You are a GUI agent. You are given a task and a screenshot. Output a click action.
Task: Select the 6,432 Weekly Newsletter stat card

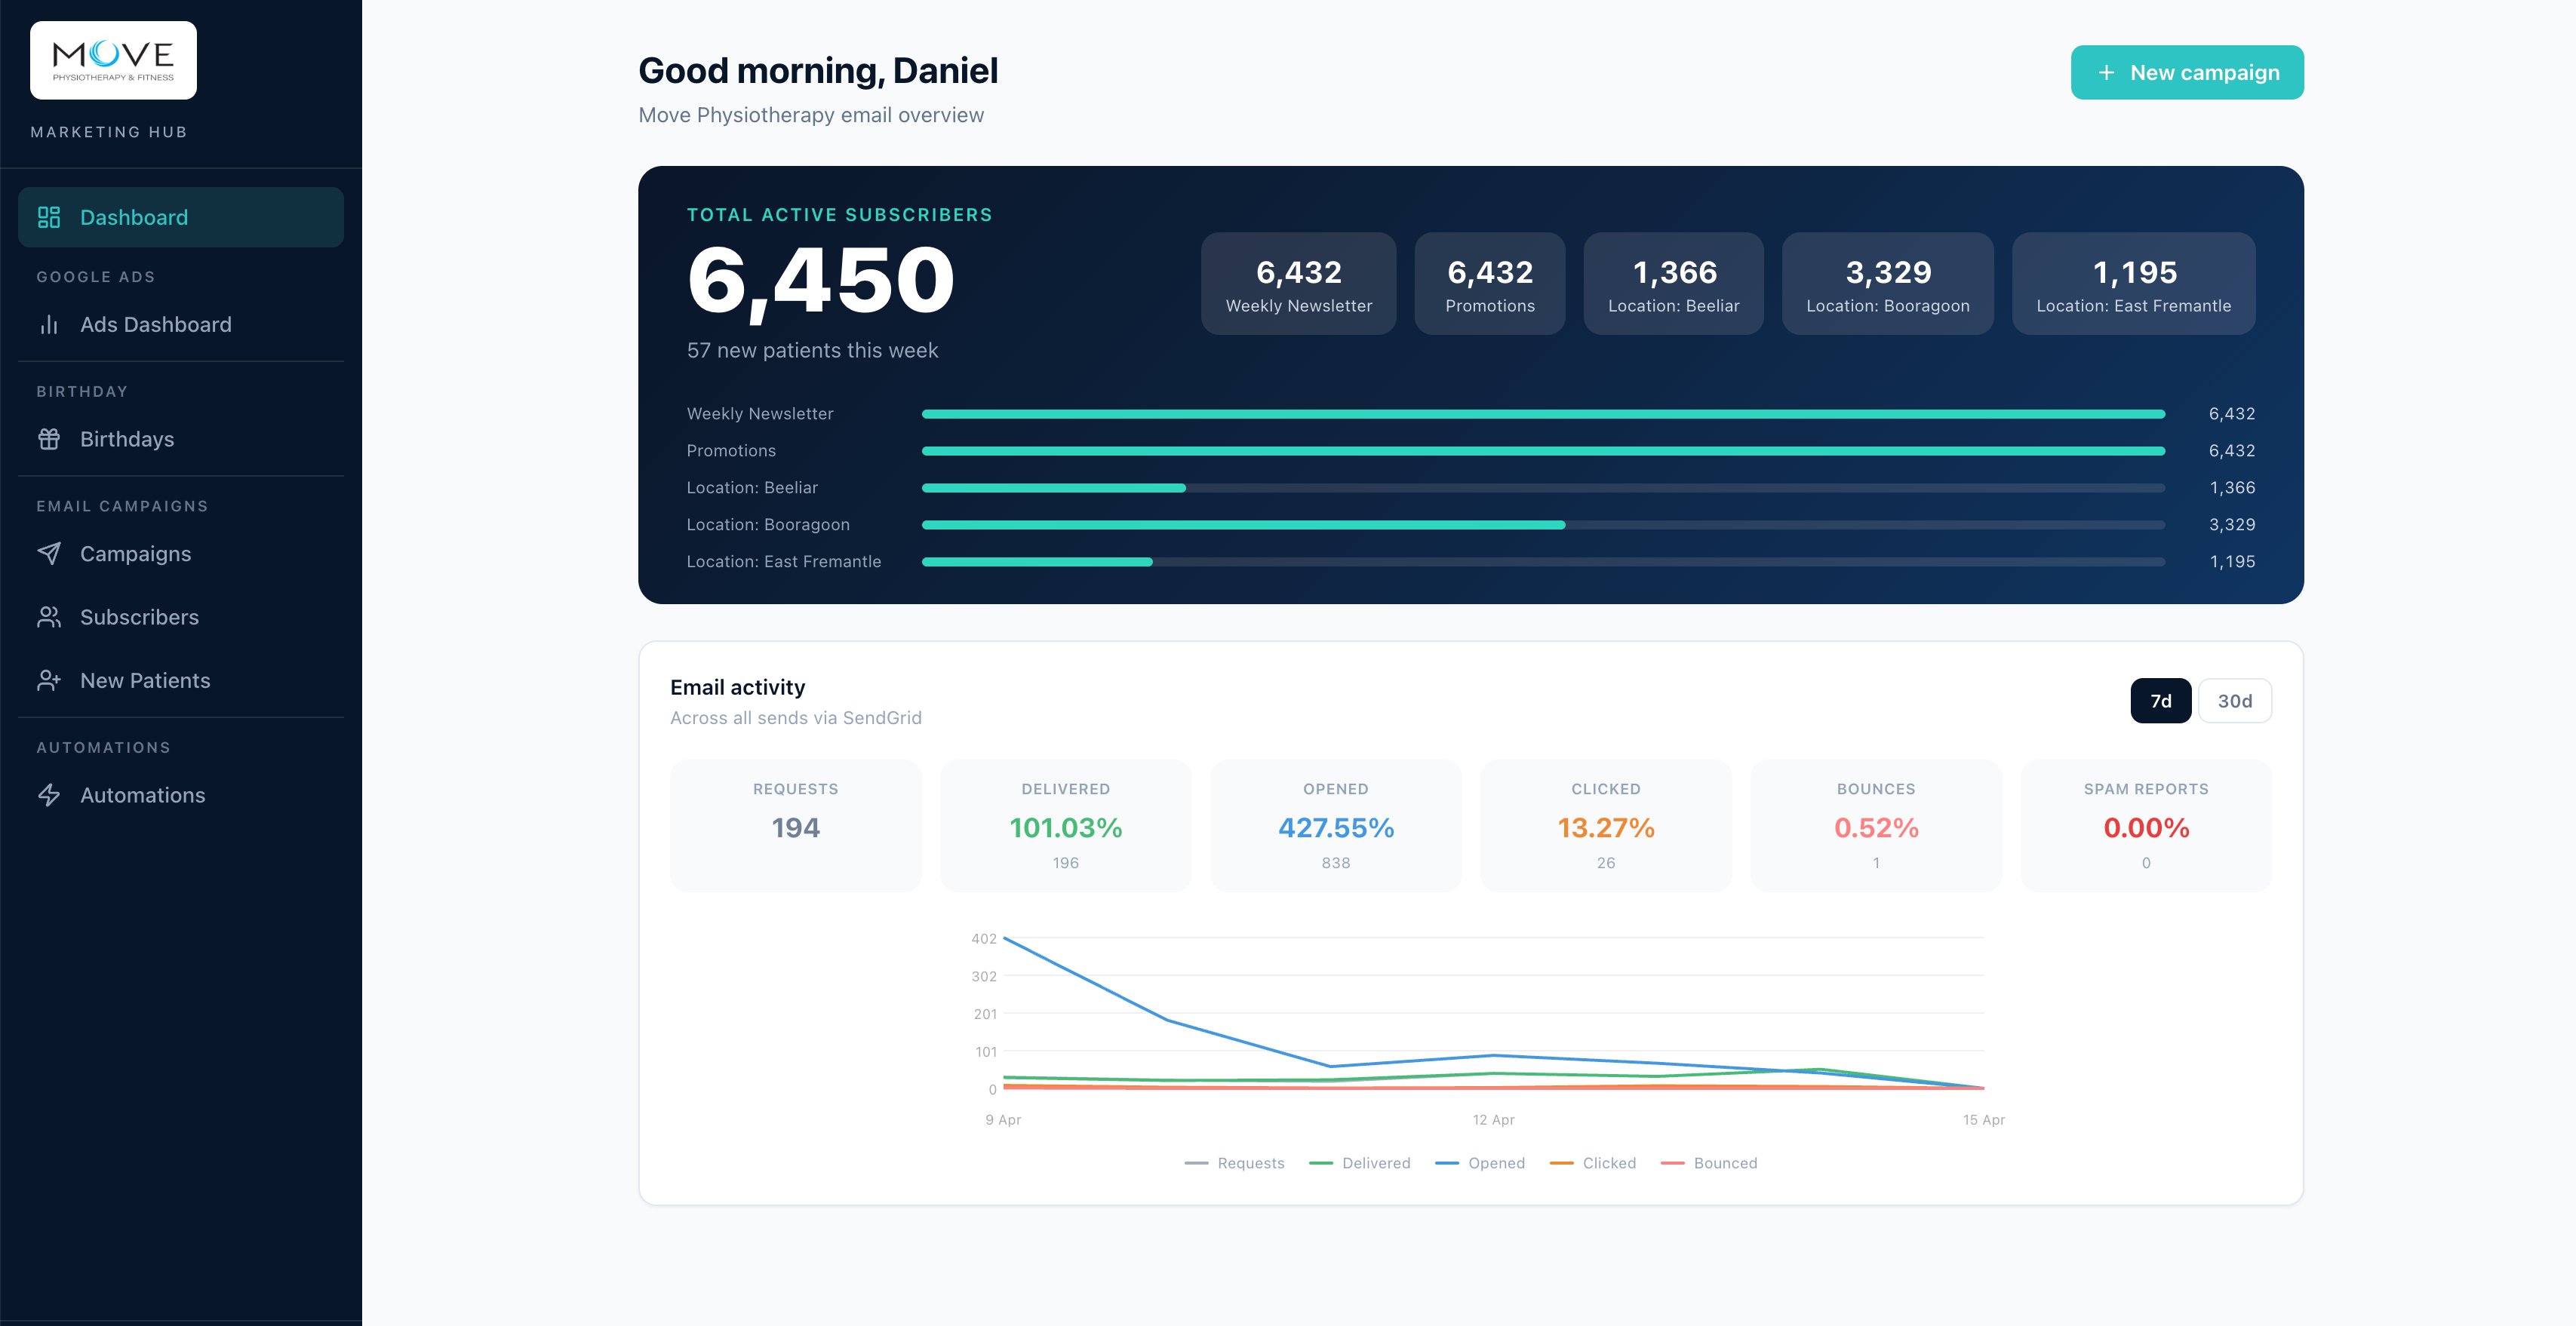(x=1298, y=283)
